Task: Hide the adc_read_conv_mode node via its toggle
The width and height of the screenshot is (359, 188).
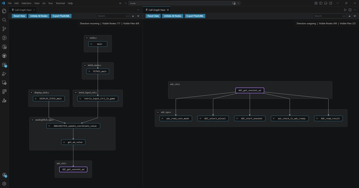Action: tap(162, 118)
